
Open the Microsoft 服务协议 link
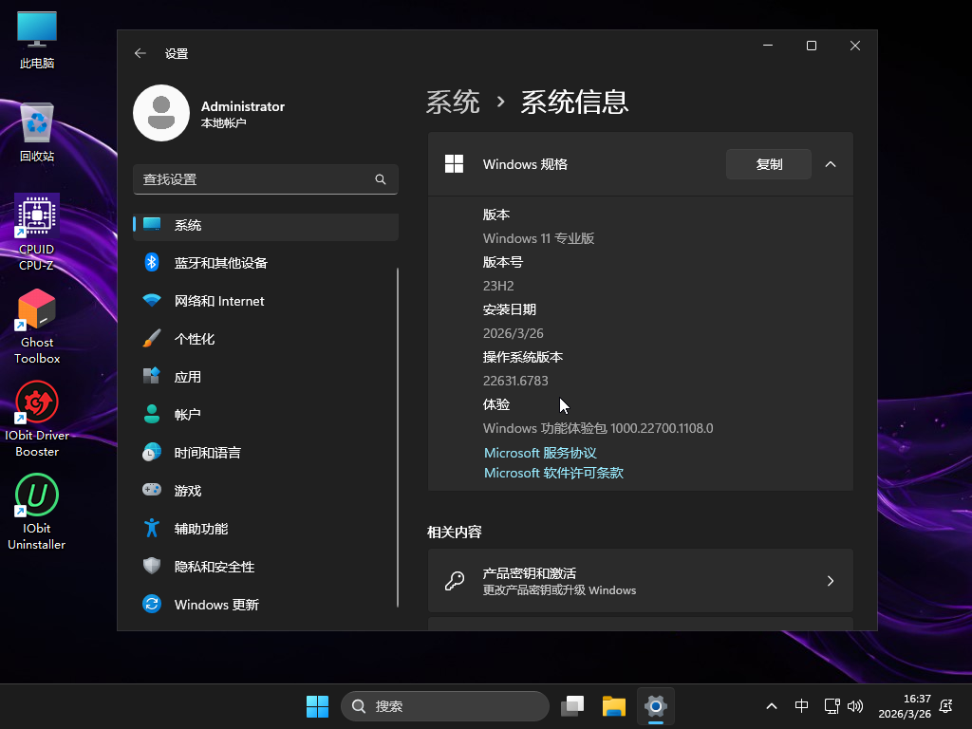(x=540, y=454)
